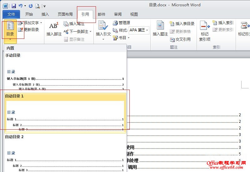Screen dimensions: 250x172
Task: Switch to the 视图 tab
Action: [134, 14]
